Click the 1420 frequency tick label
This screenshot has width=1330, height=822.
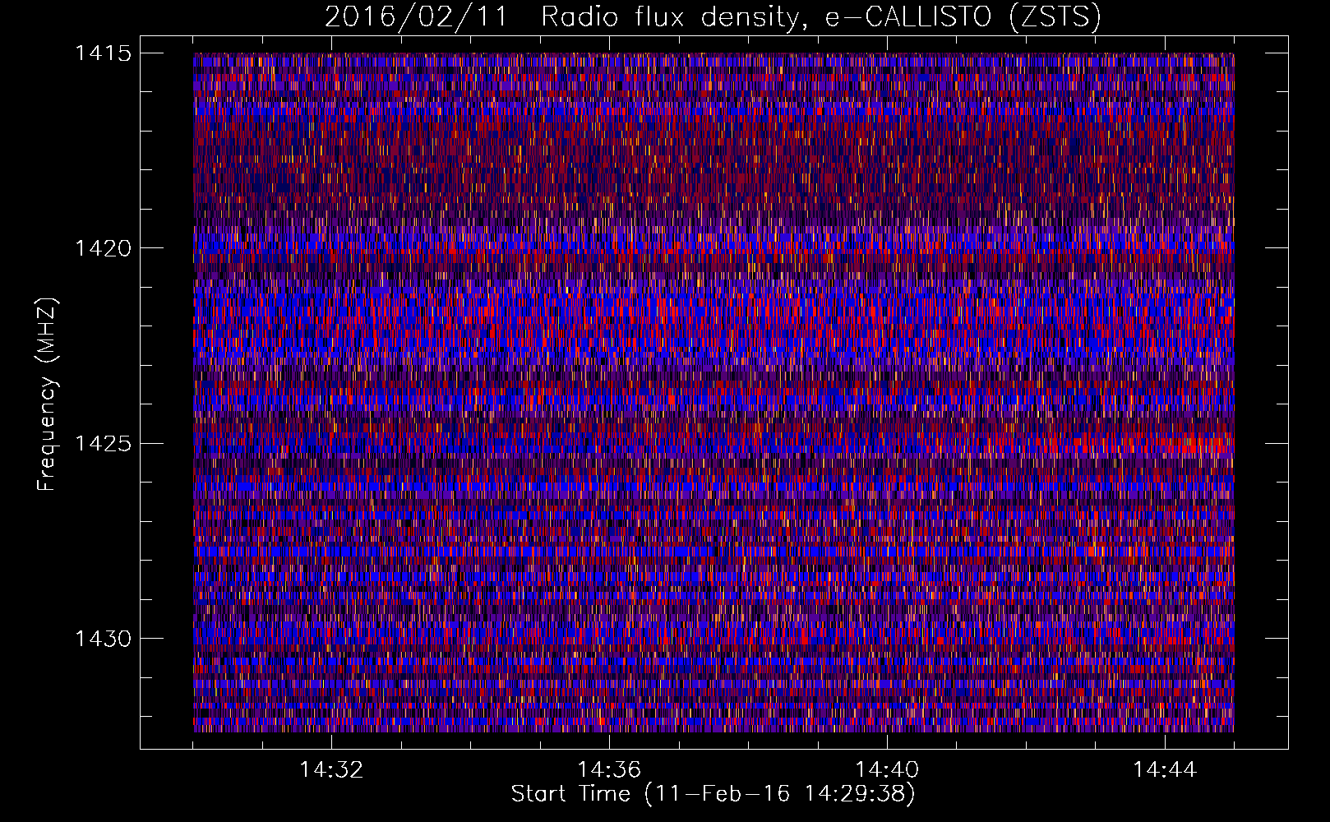[103, 248]
